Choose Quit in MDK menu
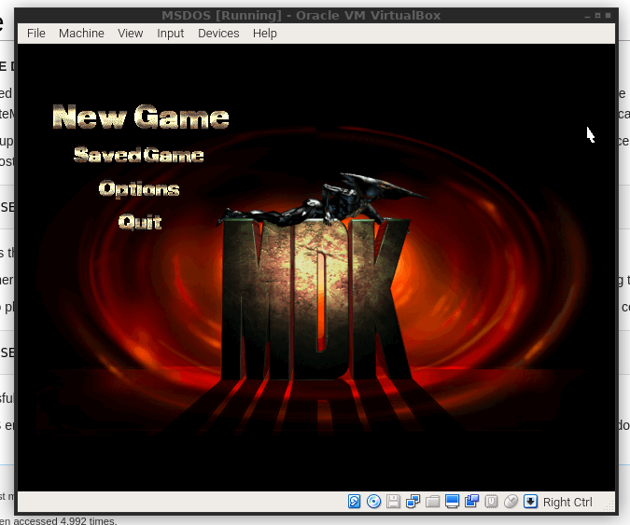630x525 pixels. click(x=140, y=222)
